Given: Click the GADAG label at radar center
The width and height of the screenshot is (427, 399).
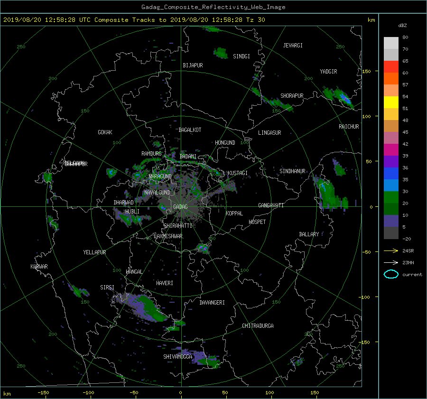Looking at the screenshot, I should click(x=181, y=207).
